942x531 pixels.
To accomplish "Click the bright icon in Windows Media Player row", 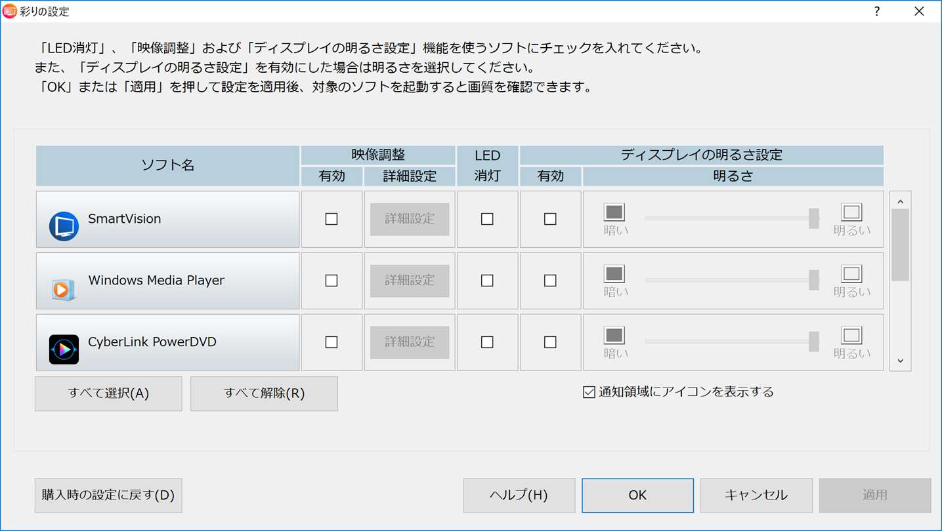I will pyautogui.click(x=851, y=274).
